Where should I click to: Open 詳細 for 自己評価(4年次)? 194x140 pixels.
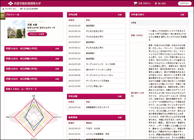click(x=57, y=79)
